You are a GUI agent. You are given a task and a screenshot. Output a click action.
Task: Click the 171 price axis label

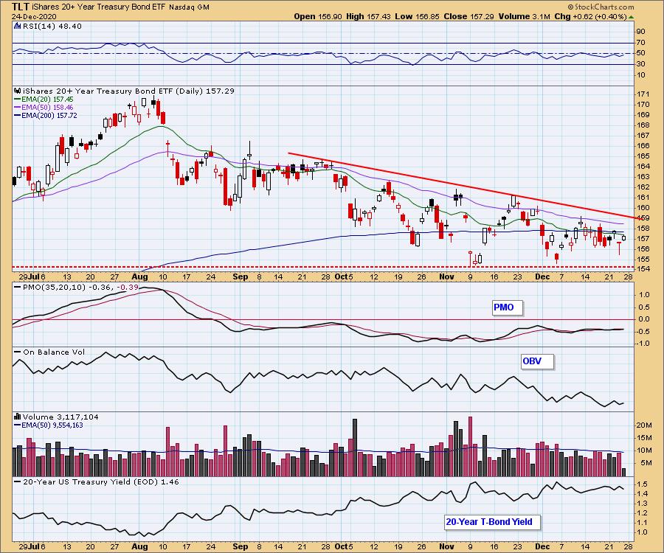coord(643,94)
